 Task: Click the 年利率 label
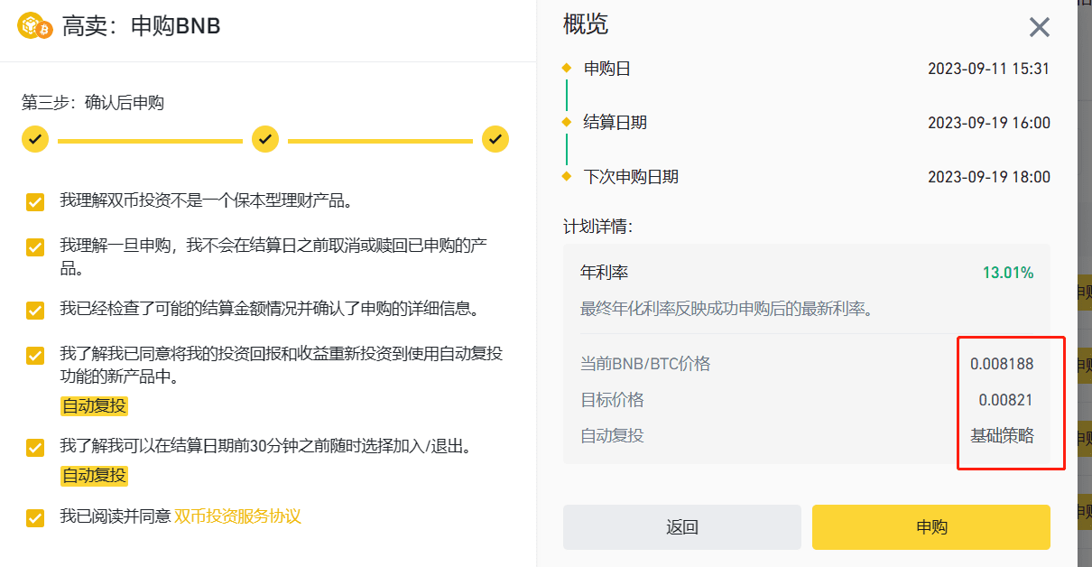pyautogui.click(x=604, y=273)
